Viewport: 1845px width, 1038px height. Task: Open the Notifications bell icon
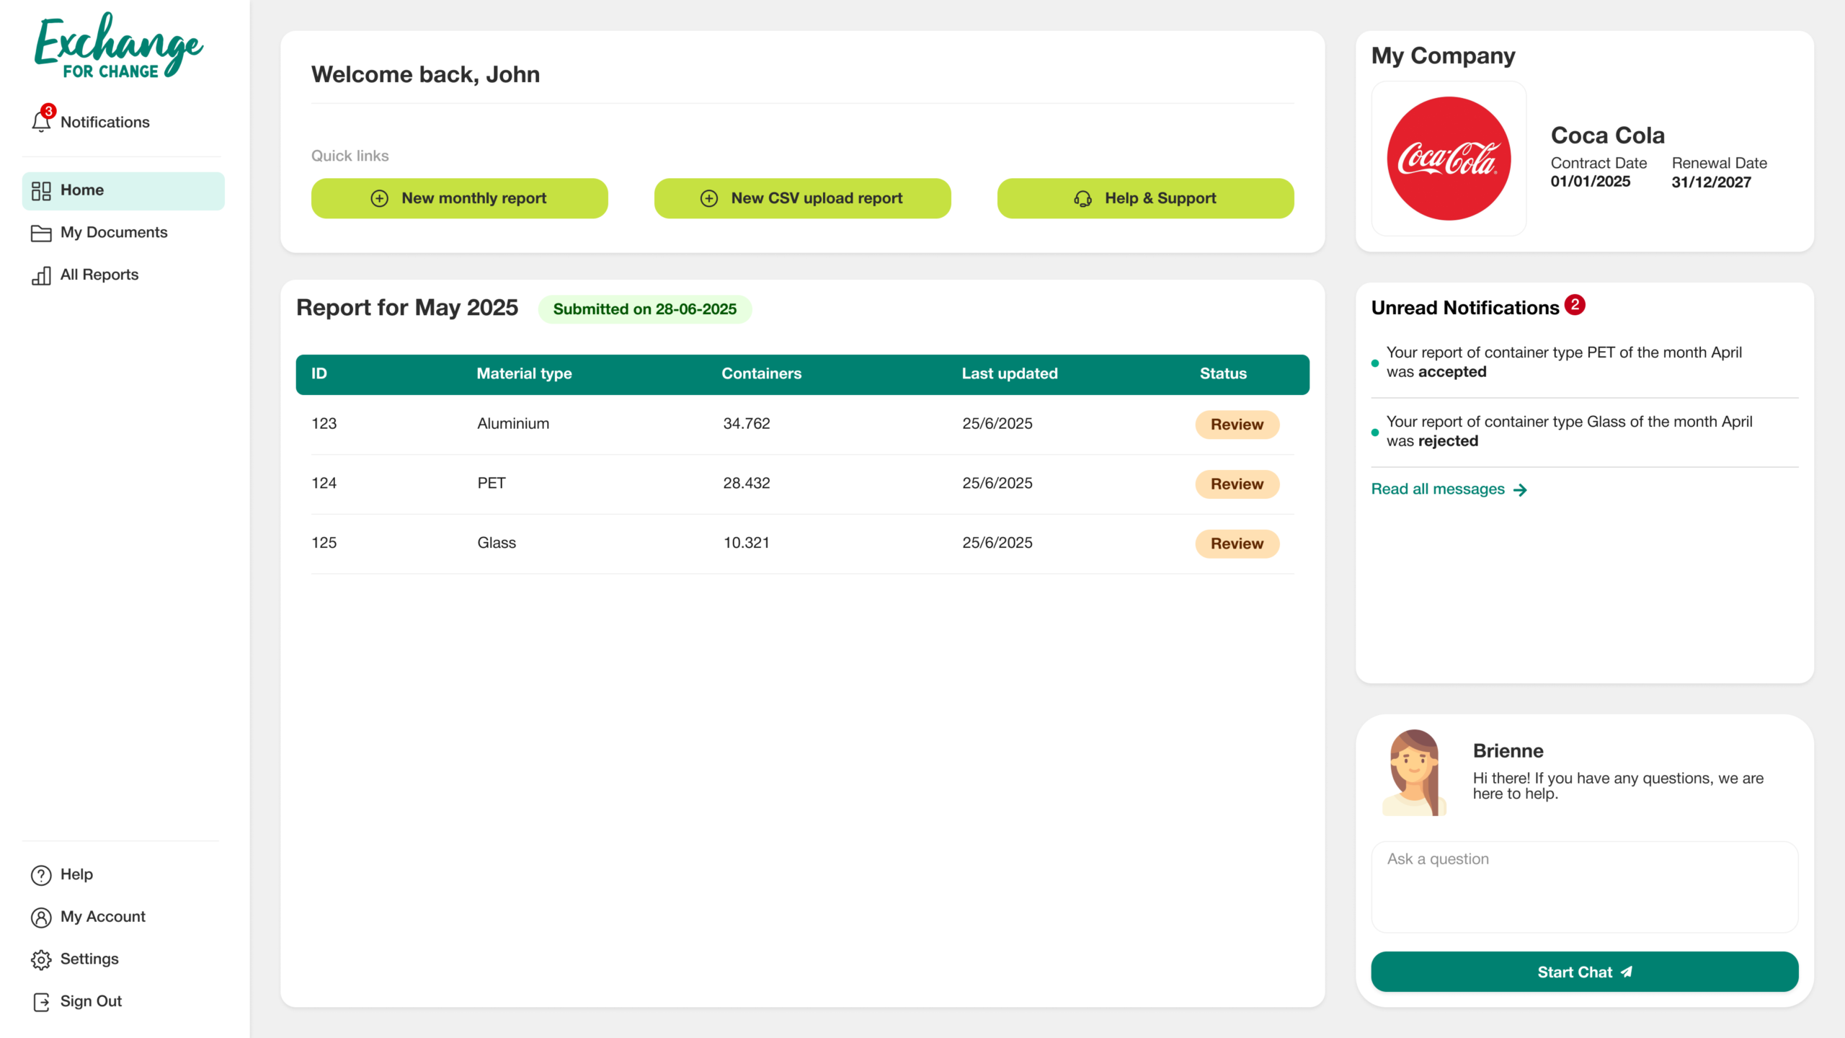(x=42, y=120)
